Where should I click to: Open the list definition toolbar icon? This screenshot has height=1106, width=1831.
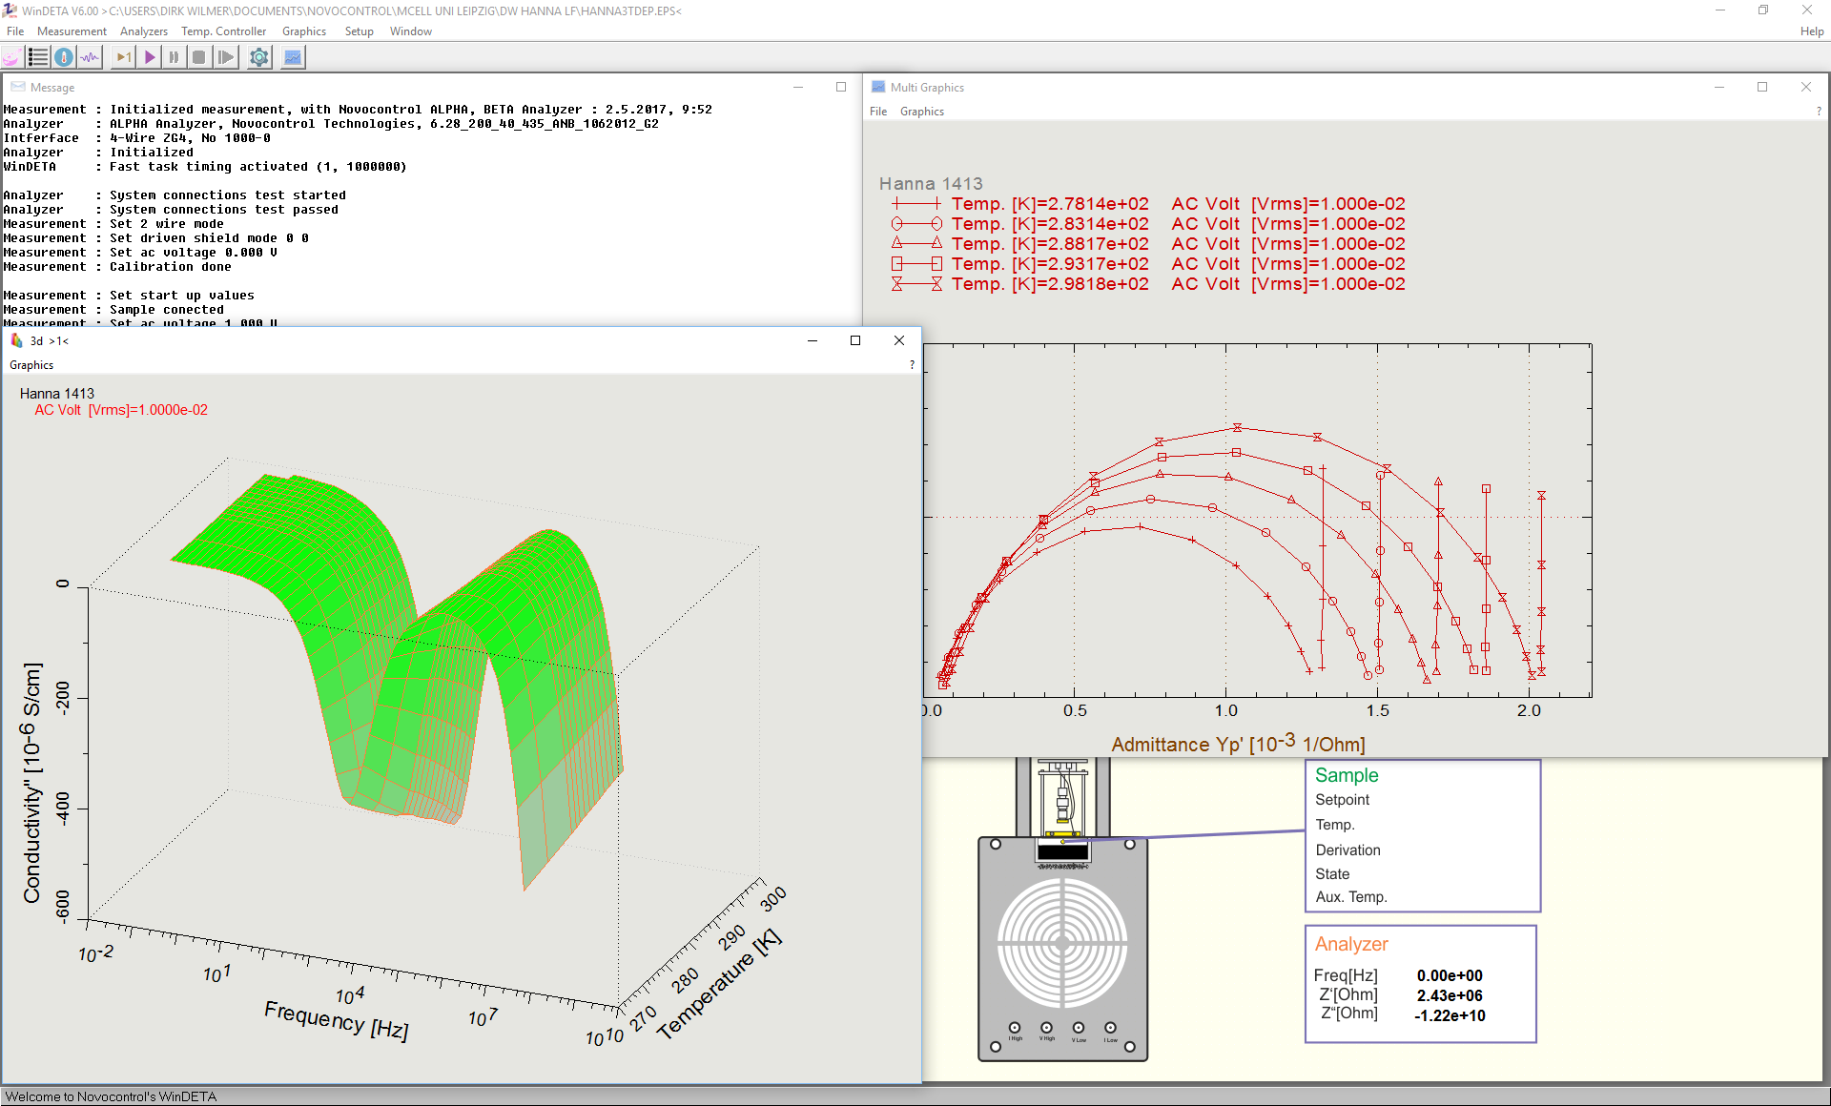click(x=37, y=57)
